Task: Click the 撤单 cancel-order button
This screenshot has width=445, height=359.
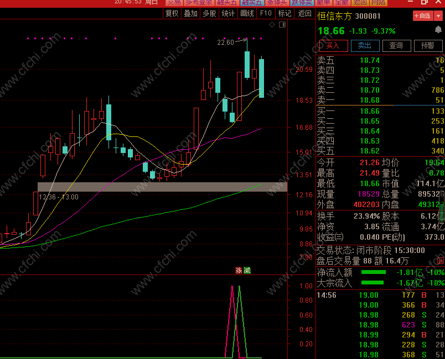Action: pos(324,3)
